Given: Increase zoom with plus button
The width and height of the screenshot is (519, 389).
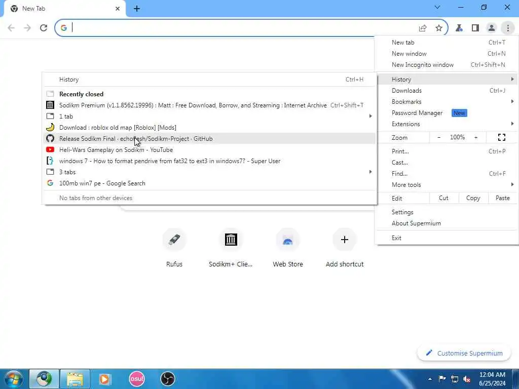Looking at the screenshot, I should click(x=476, y=137).
